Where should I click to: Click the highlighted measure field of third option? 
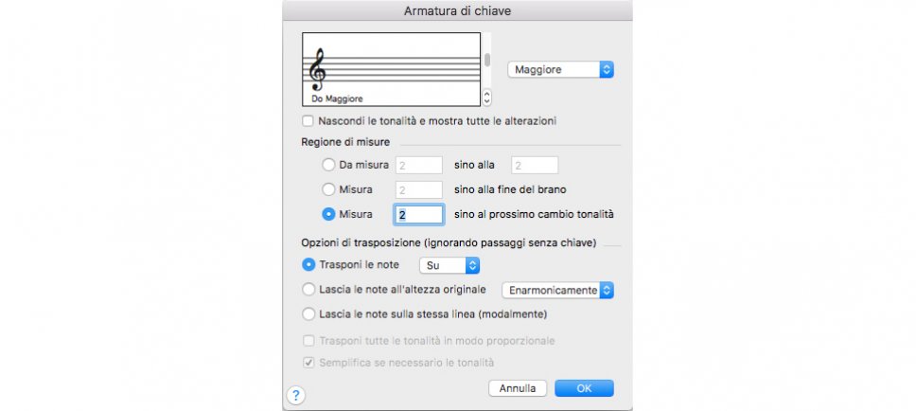(418, 215)
